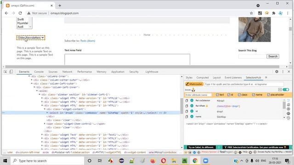Open DevTools customize three-dot menu

coord(283,71)
